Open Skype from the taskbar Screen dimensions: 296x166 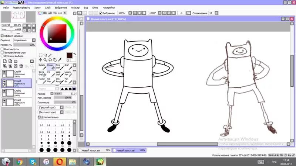coord(33,162)
